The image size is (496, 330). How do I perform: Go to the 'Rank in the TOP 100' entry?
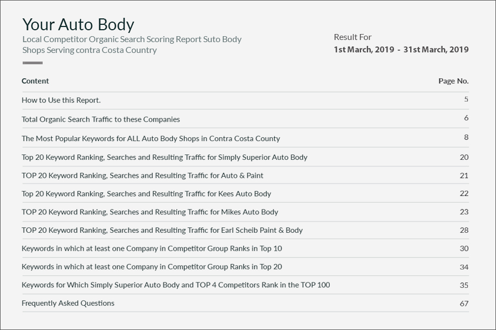175,285
